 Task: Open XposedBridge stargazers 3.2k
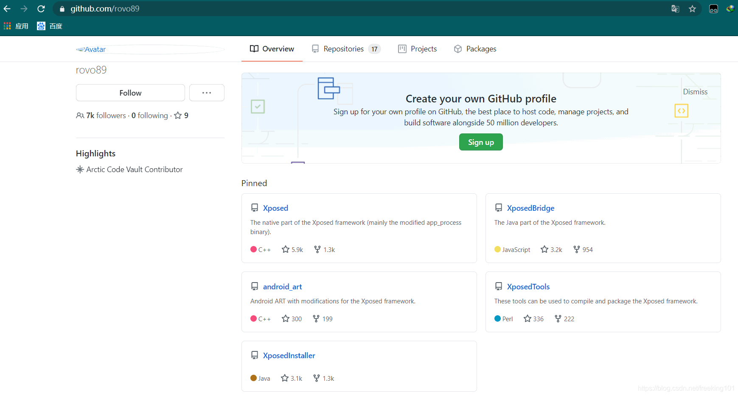point(551,249)
